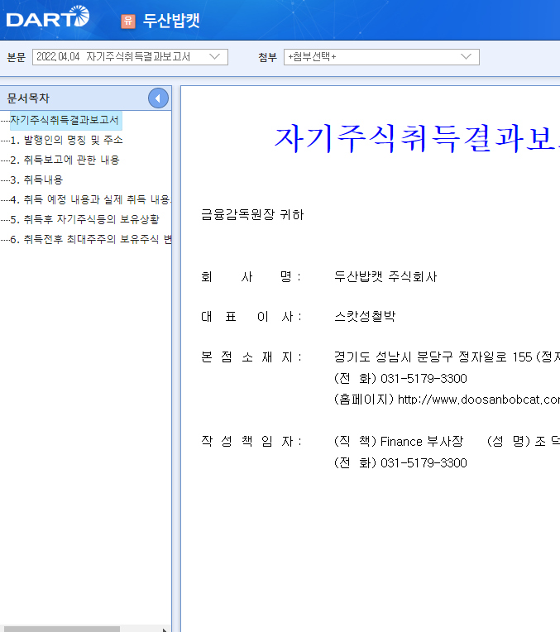Click the horizontal scrollbar of the outline panel
This screenshot has width=560, height=632.
click(x=62, y=629)
